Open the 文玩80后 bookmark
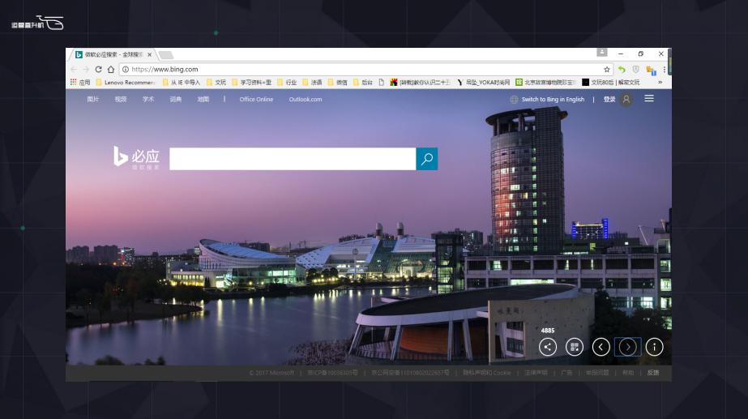Image resolution: width=748 pixels, height=419 pixels. point(610,82)
